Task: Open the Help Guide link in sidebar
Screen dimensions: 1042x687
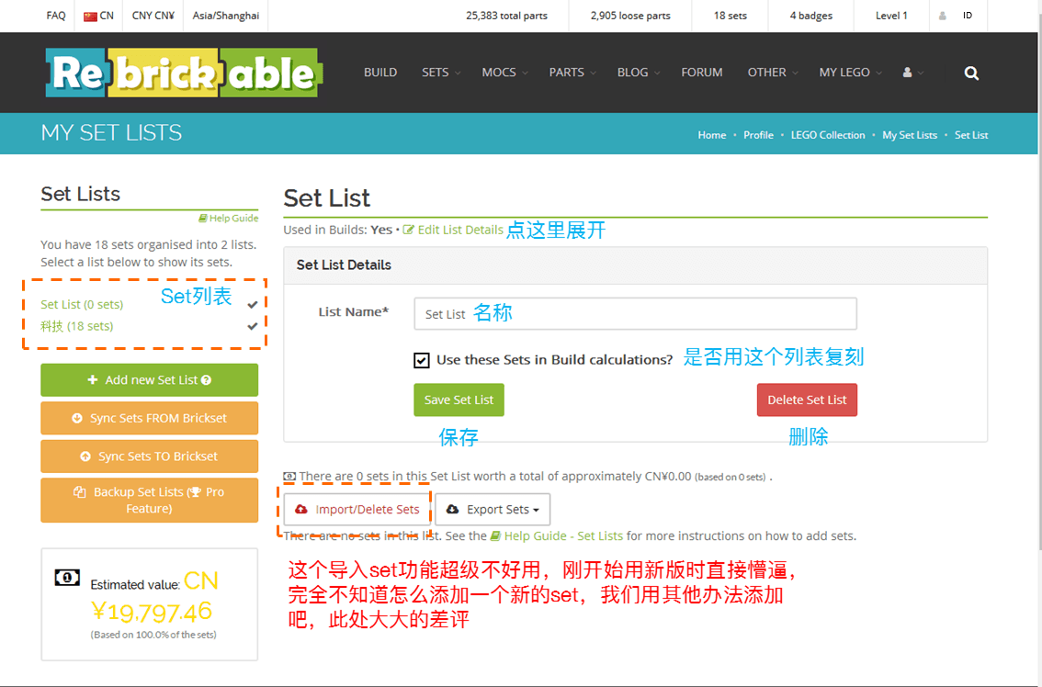Action: (233, 218)
